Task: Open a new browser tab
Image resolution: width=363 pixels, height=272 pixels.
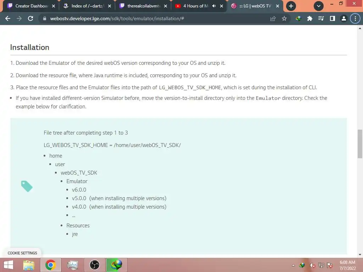Action: pos(291,6)
